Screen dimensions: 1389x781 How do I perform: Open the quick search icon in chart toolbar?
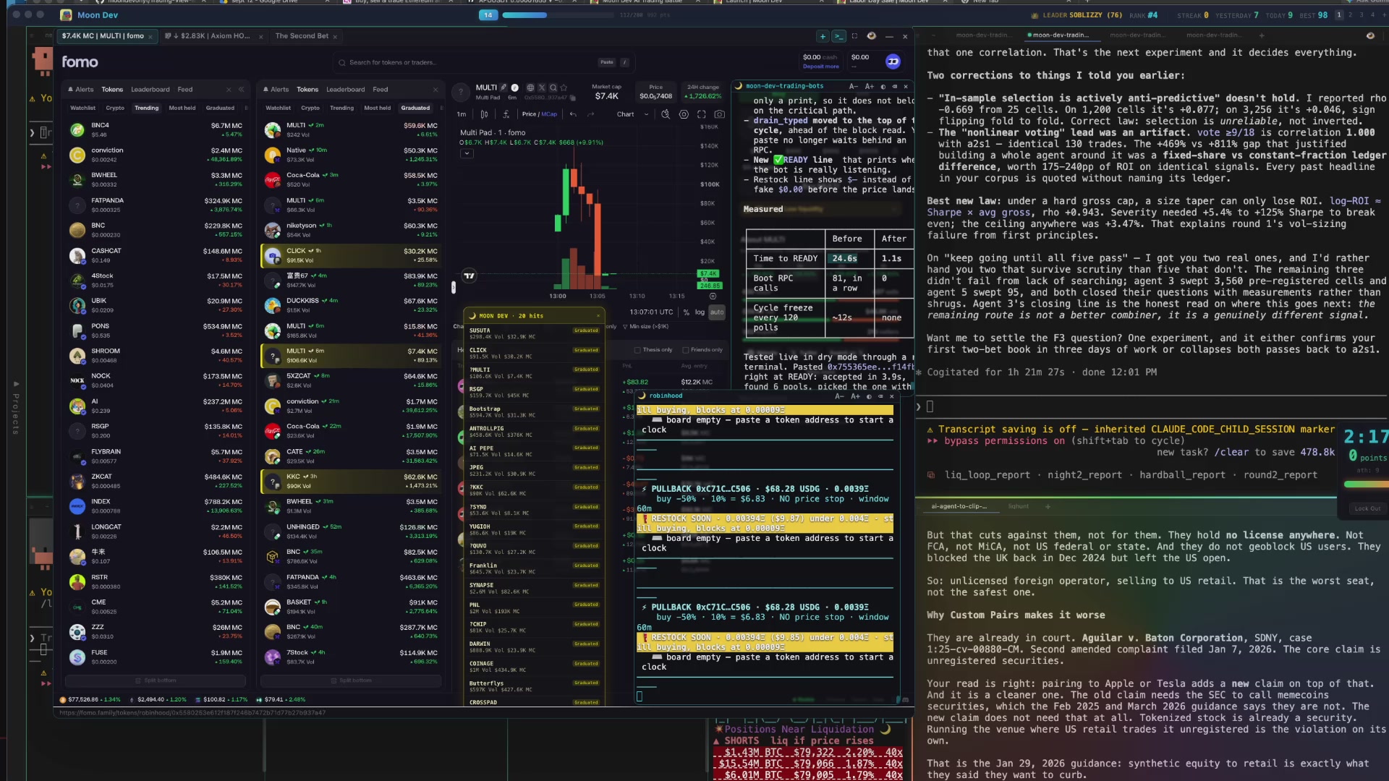tap(666, 114)
